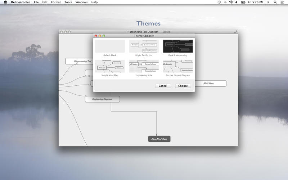
Task: Open the Notification Center icon
Action: (x=283, y=2)
